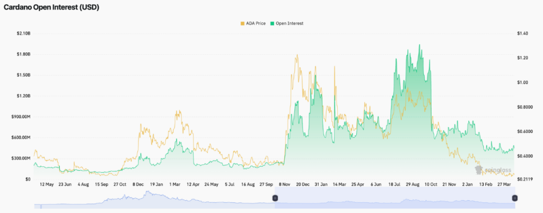The height and width of the screenshot is (213, 543).
Task: Click the 19 Jan date label
Action: point(157,184)
